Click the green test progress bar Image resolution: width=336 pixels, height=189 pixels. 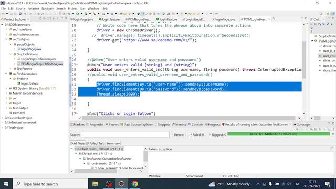point(279,134)
